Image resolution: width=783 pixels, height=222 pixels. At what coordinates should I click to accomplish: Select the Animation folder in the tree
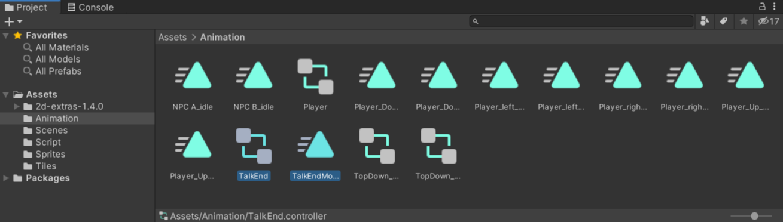click(77, 119)
